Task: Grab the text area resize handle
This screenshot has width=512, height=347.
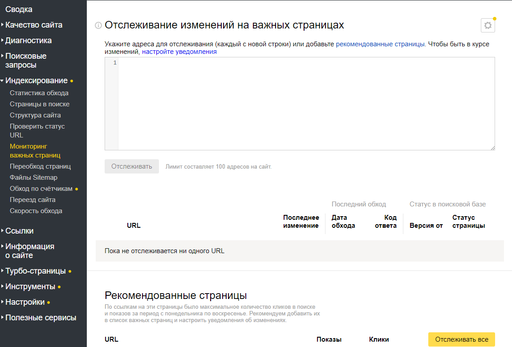Action: pyautogui.click(x=493, y=148)
